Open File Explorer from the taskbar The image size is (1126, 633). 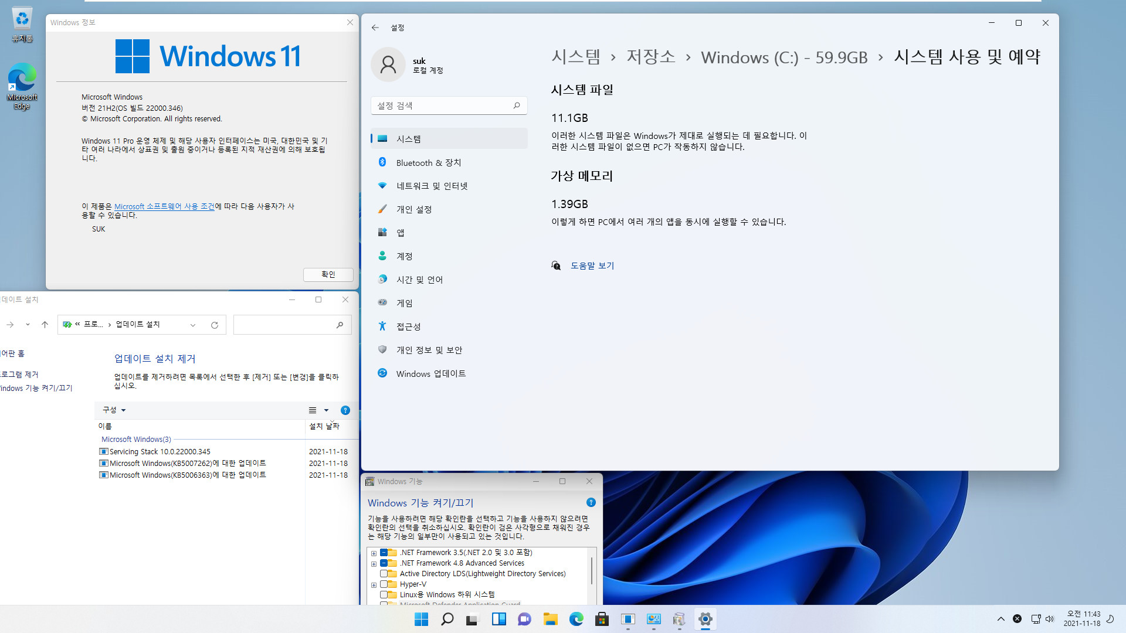tap(550, 619)
